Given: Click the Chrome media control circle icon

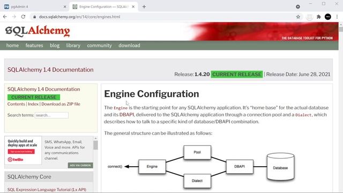Looking at the screenshot, I should point(298,7).
